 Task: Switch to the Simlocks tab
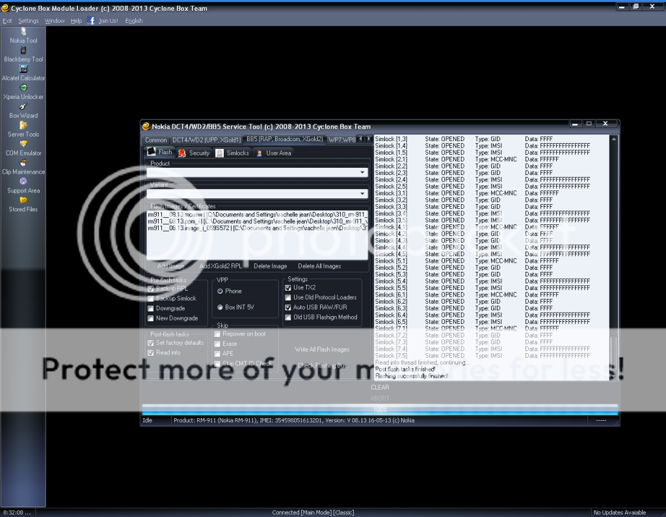tap(233, 153)
